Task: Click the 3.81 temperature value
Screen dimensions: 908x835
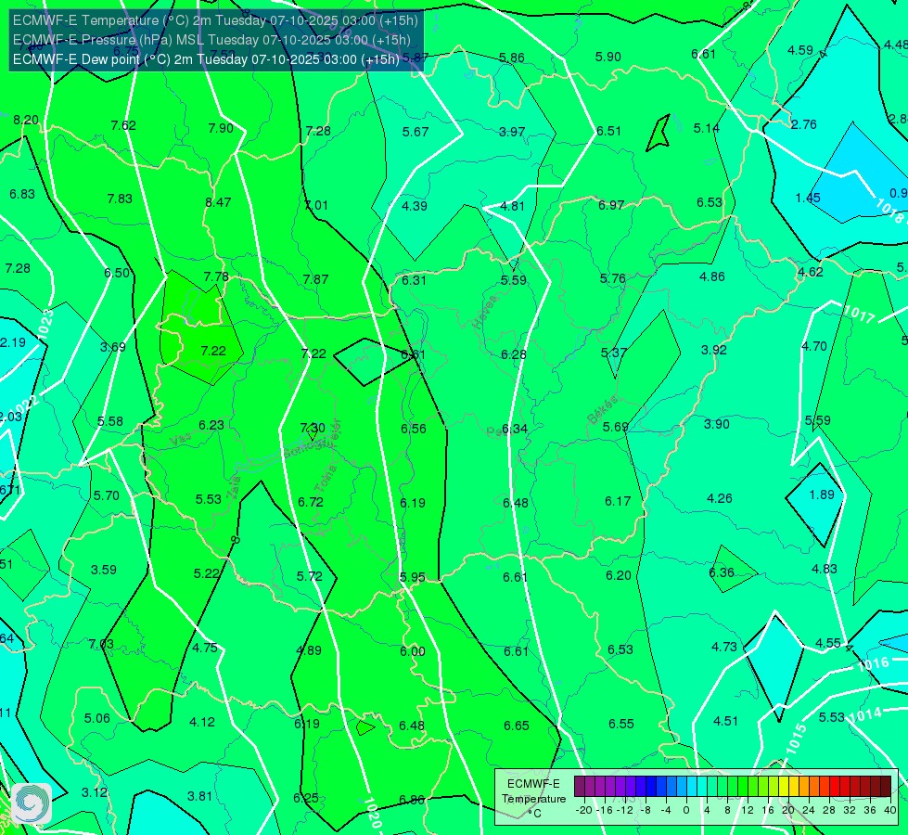Action: (199, 796)
